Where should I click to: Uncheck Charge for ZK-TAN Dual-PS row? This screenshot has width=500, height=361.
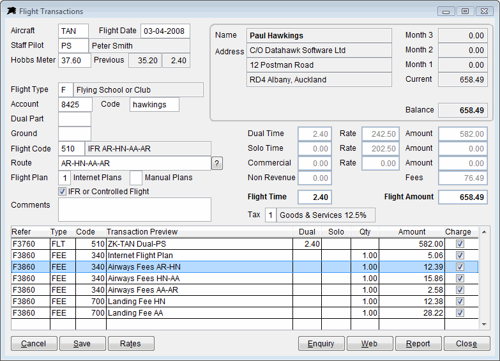click(x=460, y=244)
